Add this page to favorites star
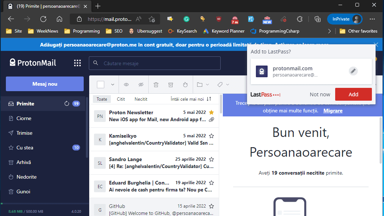 tap(152, 19)
